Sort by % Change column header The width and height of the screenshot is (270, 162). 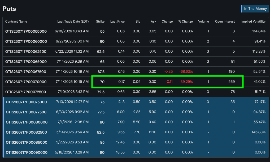[x=185, y=22]
